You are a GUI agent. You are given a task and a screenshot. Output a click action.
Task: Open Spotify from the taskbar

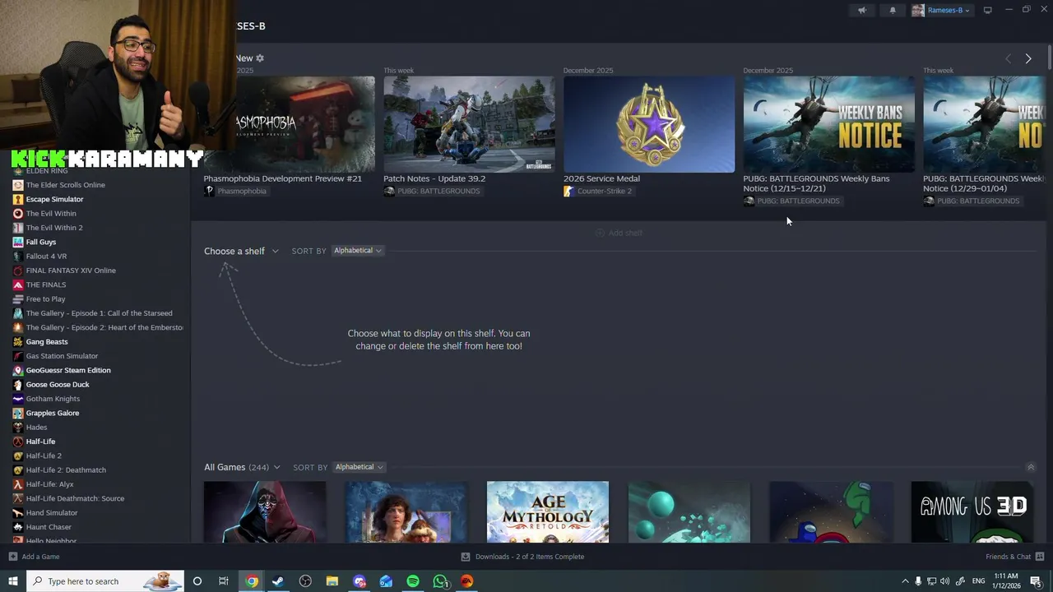(x=413, y=581)
